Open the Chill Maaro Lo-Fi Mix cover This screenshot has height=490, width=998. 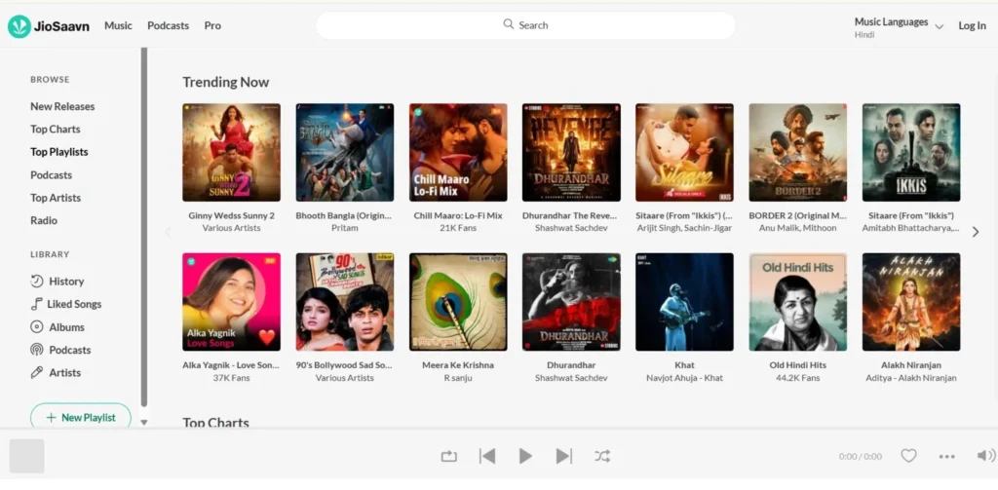(x=458, y=153)
